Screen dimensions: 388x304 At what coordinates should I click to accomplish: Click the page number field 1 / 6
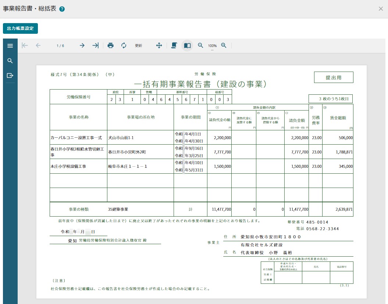click(x=60, y=46)
